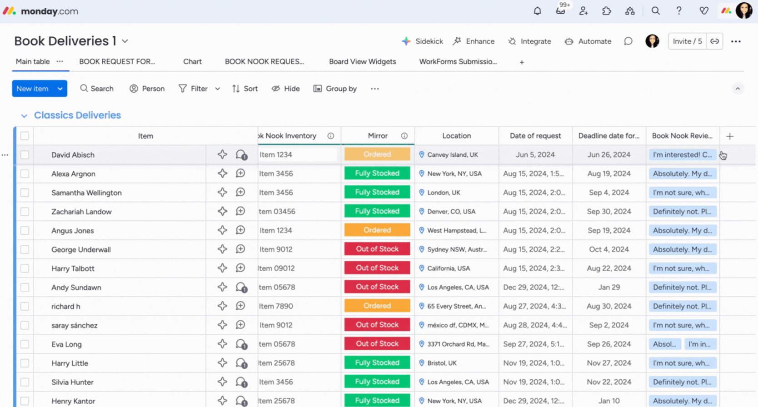Viewport: 758px width, 407px height.
Task: Open the board discussion speech bubble icon
Action: [x=628, y=41]
